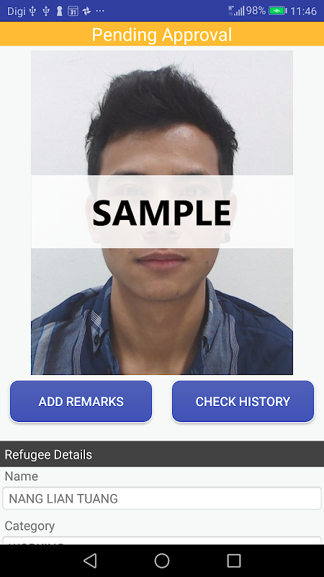The width and height of the screenshot is (324, 577).
Task: Tap the keyhole icon in status bar
Action: (x=59, y=11)
